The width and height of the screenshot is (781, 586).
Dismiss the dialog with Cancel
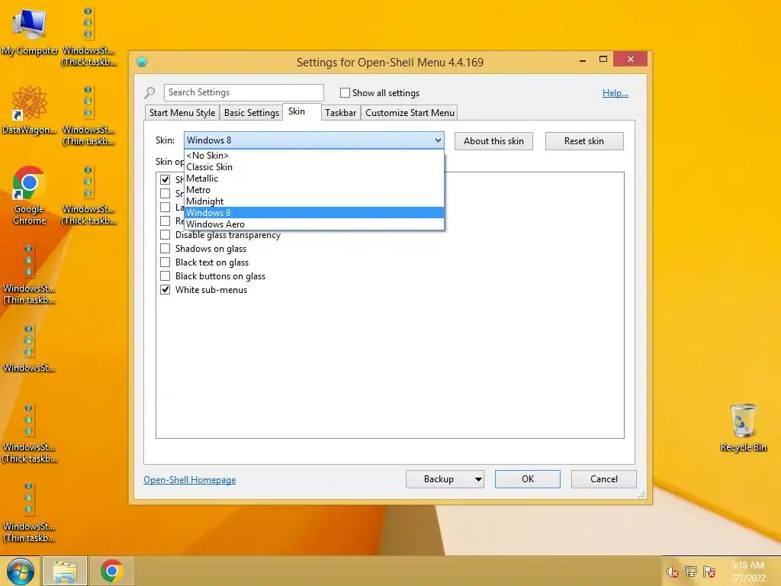(604, 479)
